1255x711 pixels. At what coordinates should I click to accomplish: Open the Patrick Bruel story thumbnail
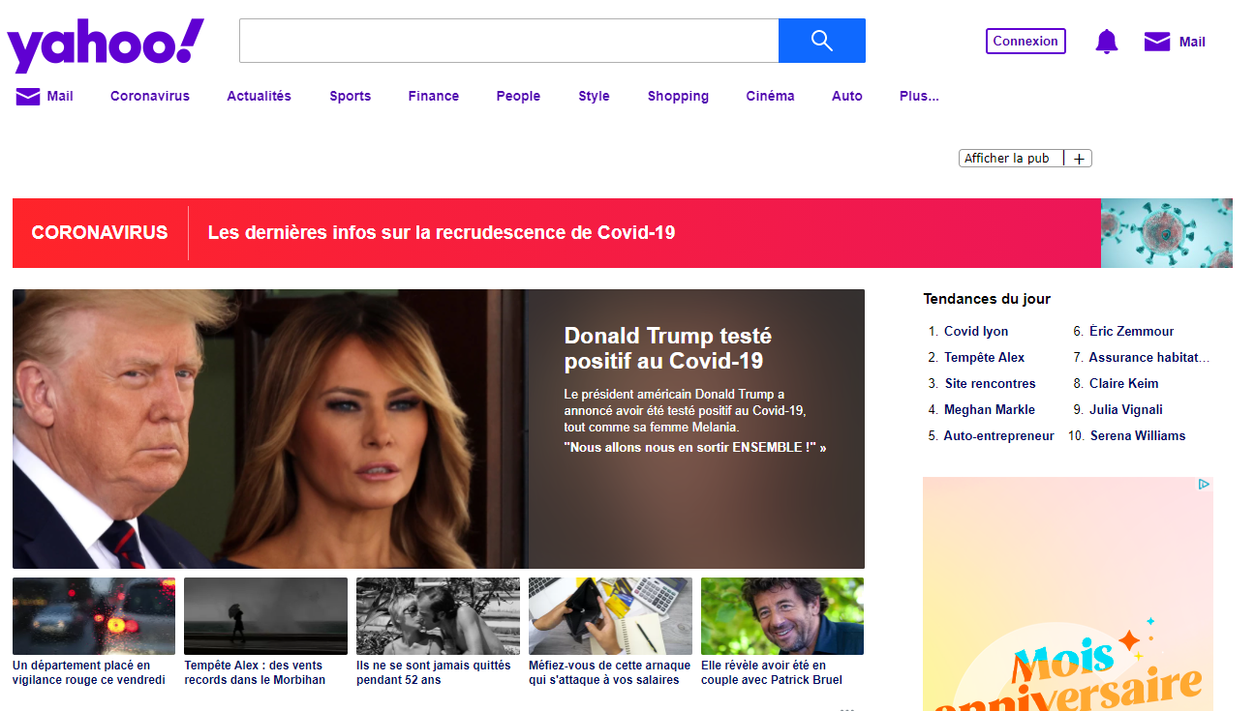tap(781, 616)
